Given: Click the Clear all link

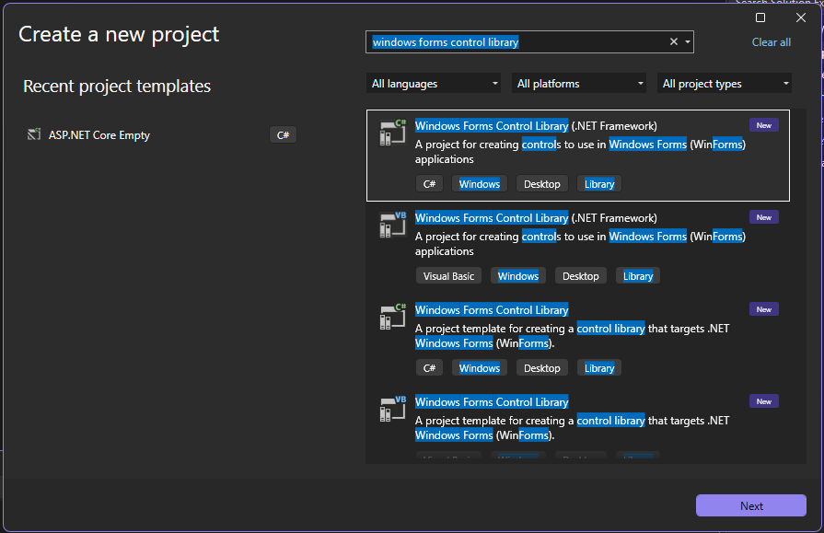Looking at the screenshot, I should coord(771,41).
